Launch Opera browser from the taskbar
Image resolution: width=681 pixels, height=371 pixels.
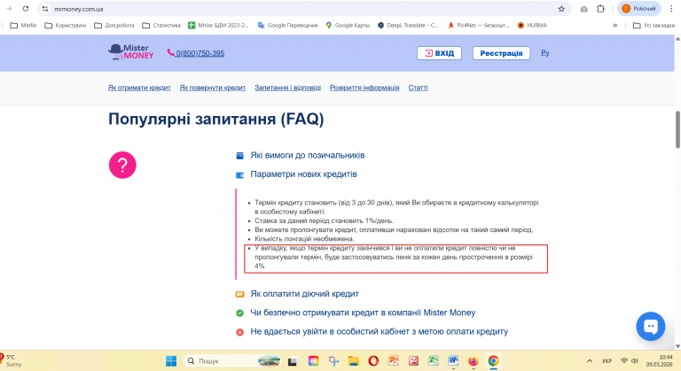(373, 361)
